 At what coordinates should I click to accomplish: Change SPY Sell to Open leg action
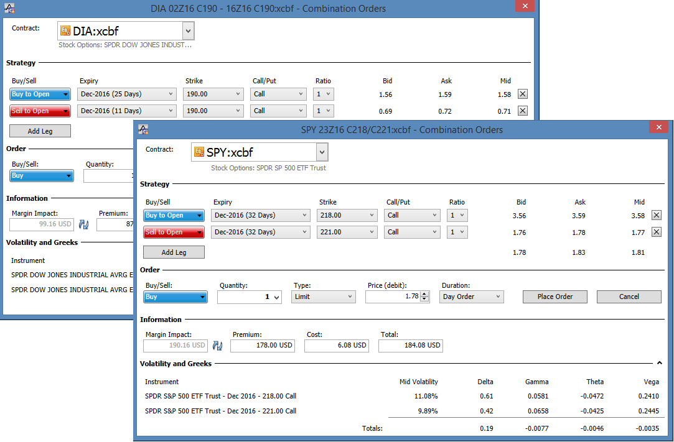tap(174, 232)
